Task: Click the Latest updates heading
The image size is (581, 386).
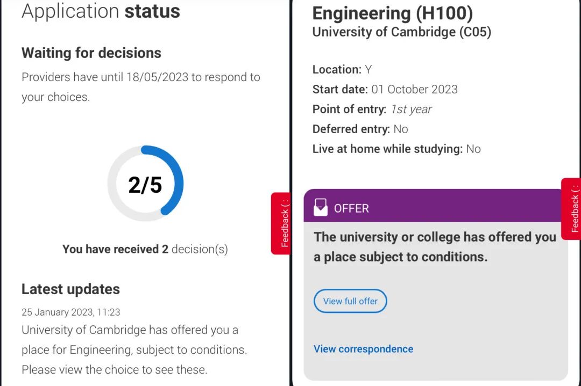Action: tap(70, 289)
